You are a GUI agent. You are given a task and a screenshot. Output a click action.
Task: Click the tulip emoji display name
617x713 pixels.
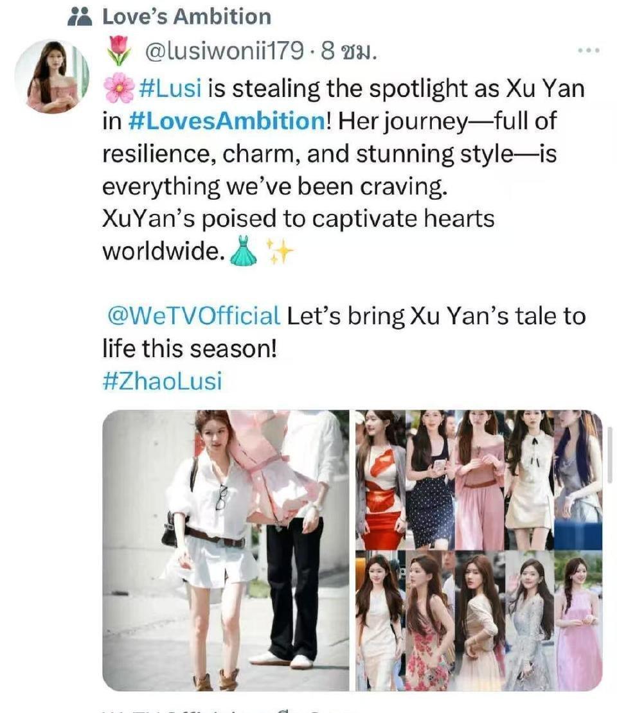click(x=119, y=51)
